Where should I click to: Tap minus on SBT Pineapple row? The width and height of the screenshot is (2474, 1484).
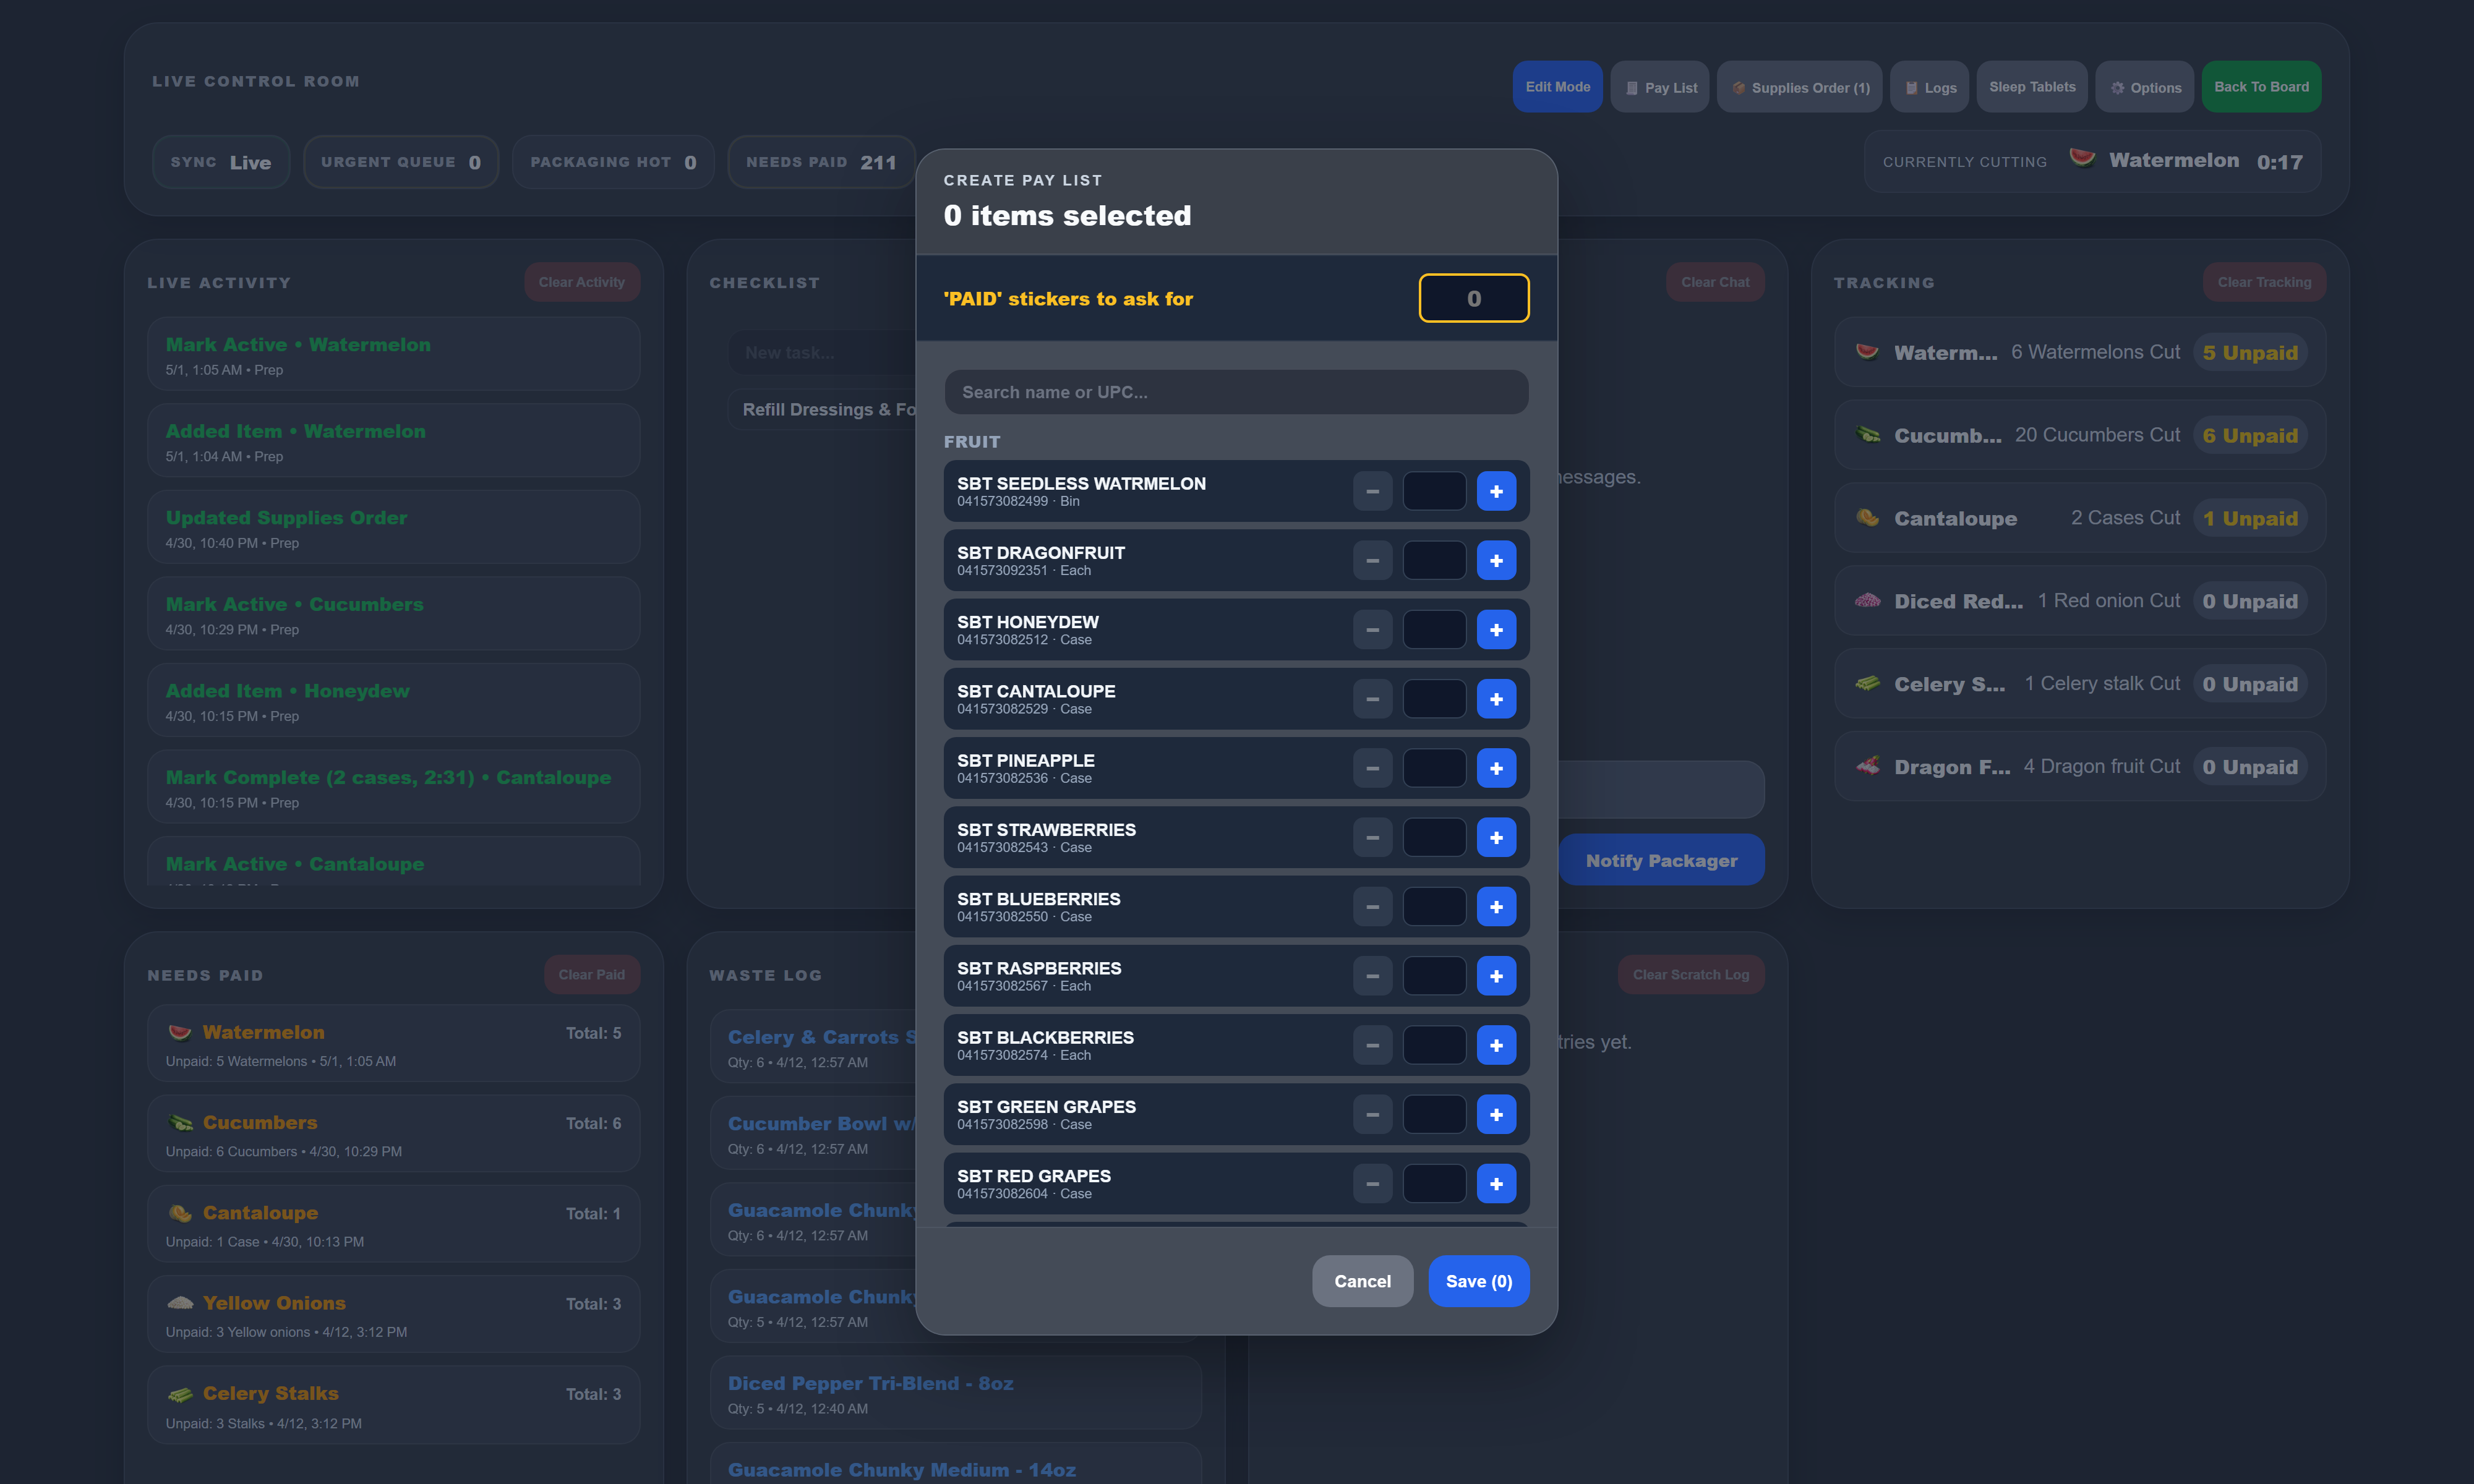point(1372,768)
